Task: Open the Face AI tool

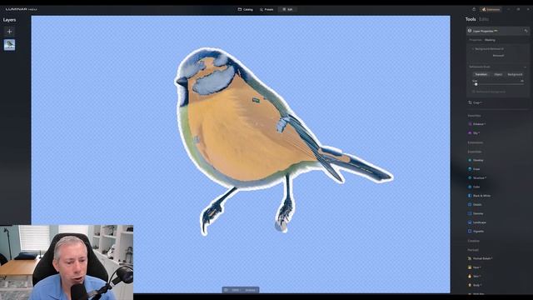Action: (474, 267)
